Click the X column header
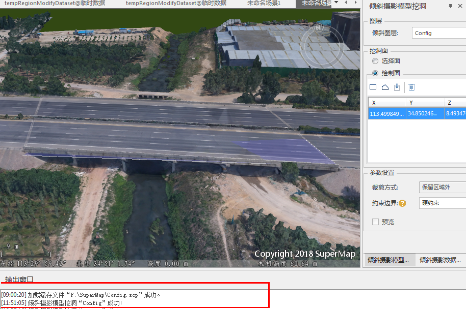Viewport: 466px width, 309px height. (x=386, y=102)
